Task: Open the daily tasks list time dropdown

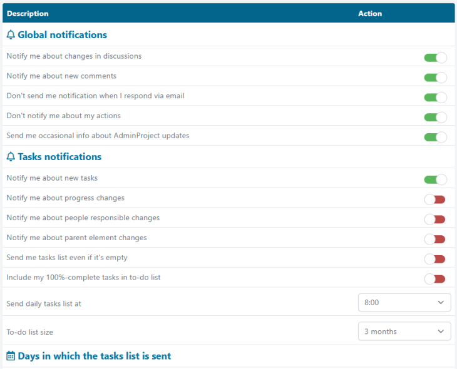Action: [404, 303]
